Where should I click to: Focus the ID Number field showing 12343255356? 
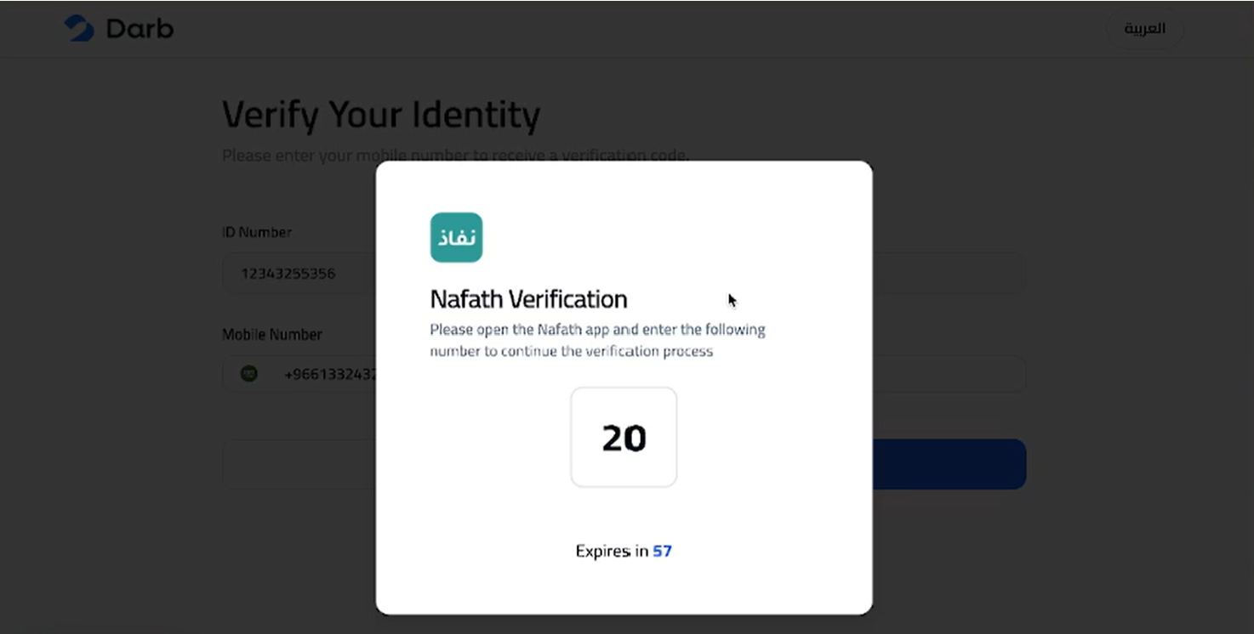(x=299, y=274)
